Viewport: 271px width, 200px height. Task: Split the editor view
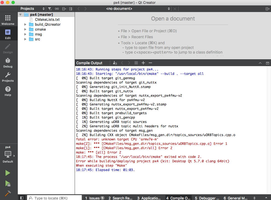point(267,9)
